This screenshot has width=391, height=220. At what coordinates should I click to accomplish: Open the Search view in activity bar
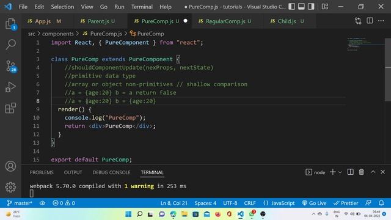point(10,45)
